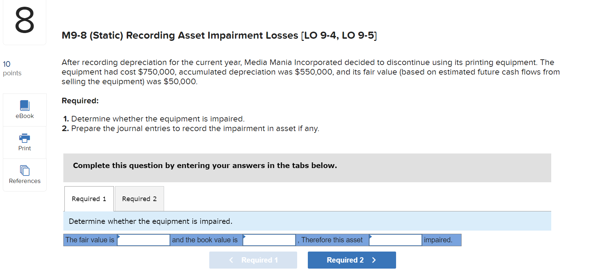The height and width of the screenshot is (275, 595).
Task: Click the question number 8 box
Action: (24, 22)
